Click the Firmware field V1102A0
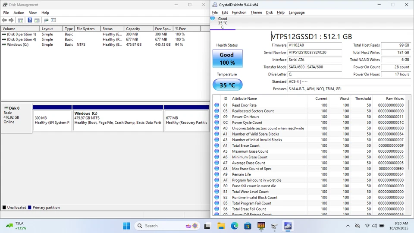Viewport: 414px width, 233px height. pyautogui.click(x=315, y=45)
